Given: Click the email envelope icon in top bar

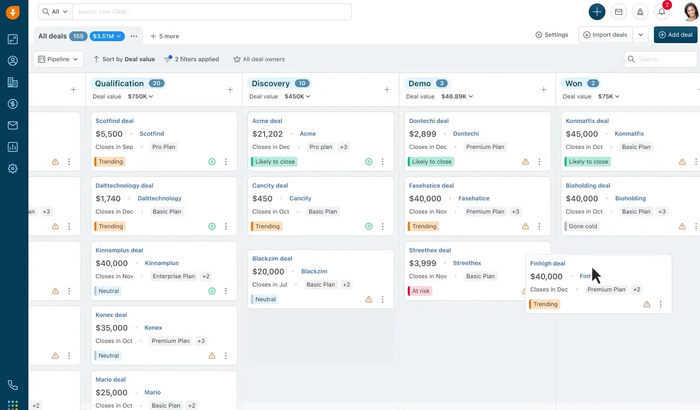Looking at the screenshot, I should pyautogui.click(x=619, y=12).
